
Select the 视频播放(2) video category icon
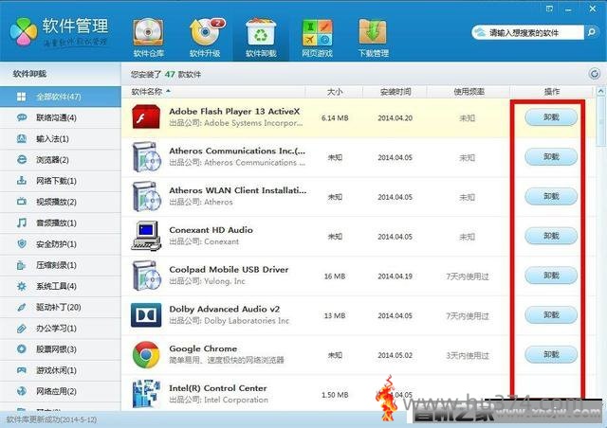[x=22, y=202]
